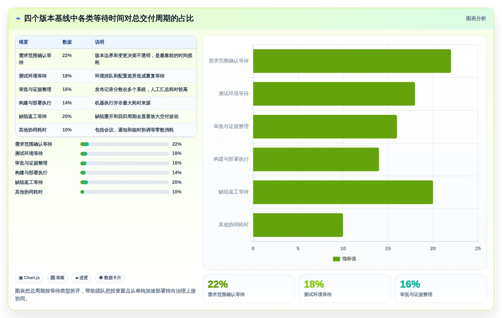Click the 机器执行并非最大耗时来源 description
This screenshot has height=318, width=502.
click(123, 103)
